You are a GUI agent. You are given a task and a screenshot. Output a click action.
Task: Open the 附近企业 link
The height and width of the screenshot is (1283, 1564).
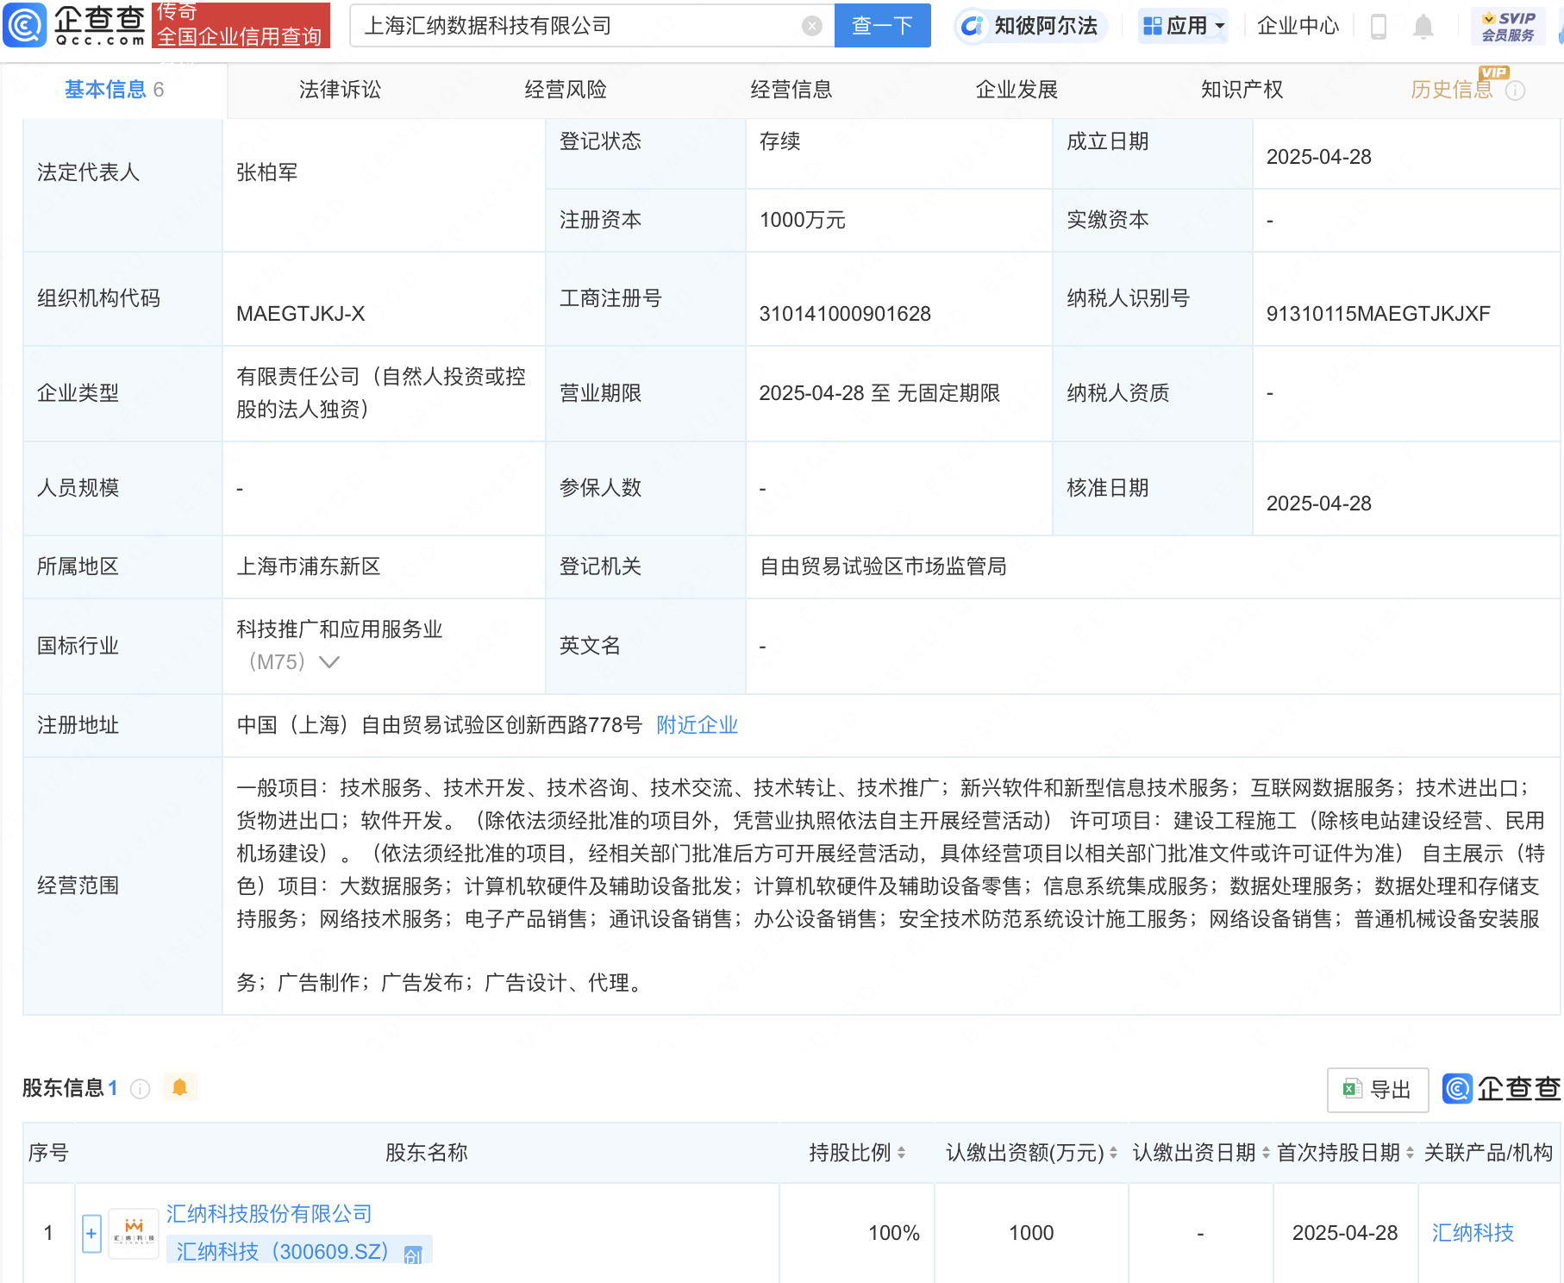click(x=697, y=725)
